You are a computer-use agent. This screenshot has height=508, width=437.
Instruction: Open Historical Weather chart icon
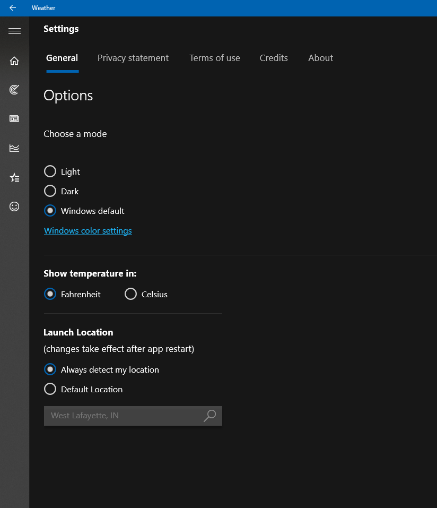pos(14,148)
